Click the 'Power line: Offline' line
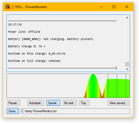This screenshot has width=139, height=124. coord(24,32)
